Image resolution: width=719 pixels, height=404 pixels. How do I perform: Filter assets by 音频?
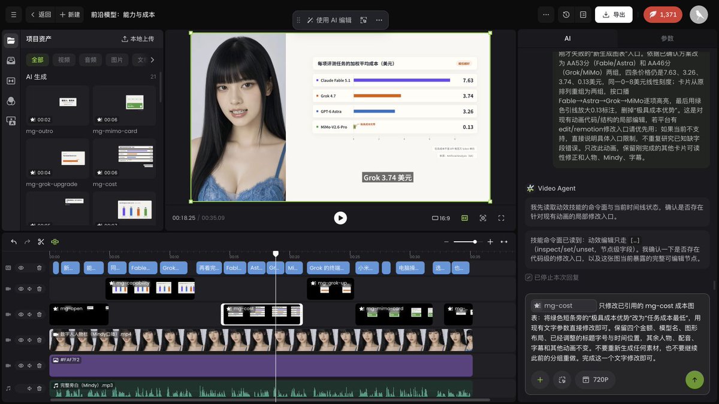(x=90, y=60)
